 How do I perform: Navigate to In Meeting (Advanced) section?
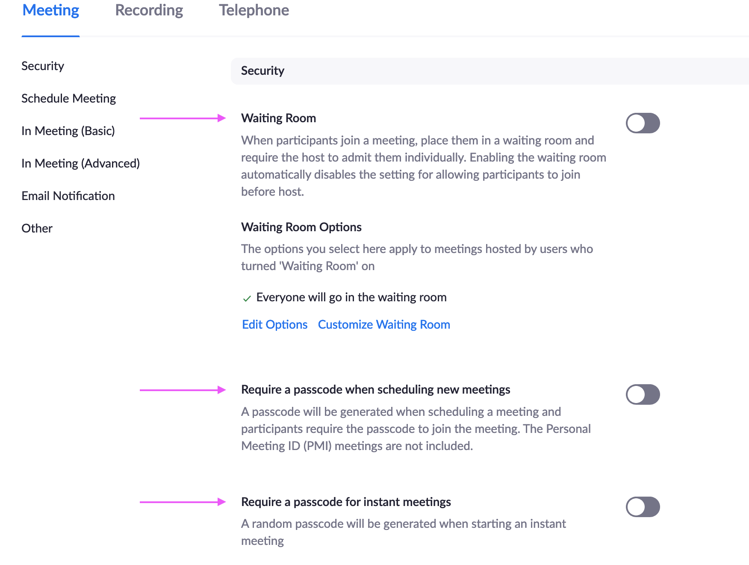80,163
